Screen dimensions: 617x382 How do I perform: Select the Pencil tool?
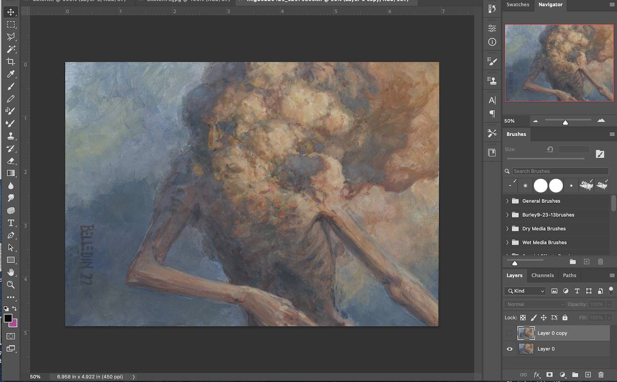11,99
